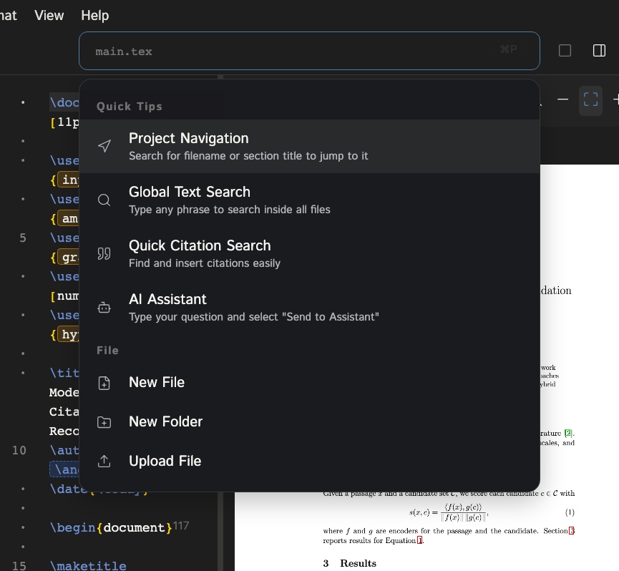Click the \doc command on first line
The image size is (619, 571).
pos(64,102)
